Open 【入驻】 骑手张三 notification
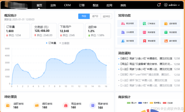 (149, 80)
